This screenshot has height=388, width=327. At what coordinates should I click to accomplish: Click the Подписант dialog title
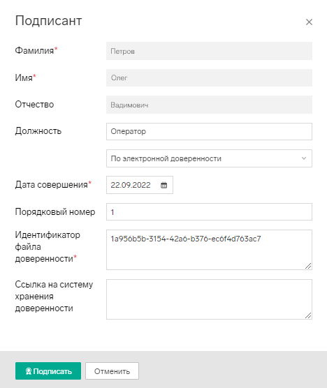[48, 20]
